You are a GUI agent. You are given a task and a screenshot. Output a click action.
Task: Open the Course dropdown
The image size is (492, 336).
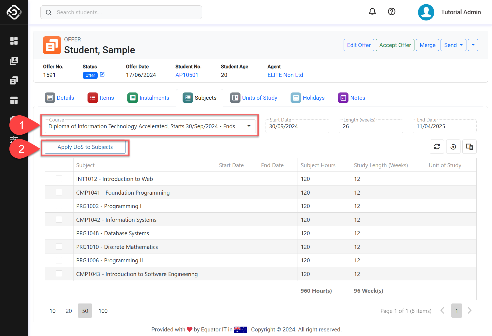coord(150,126)
